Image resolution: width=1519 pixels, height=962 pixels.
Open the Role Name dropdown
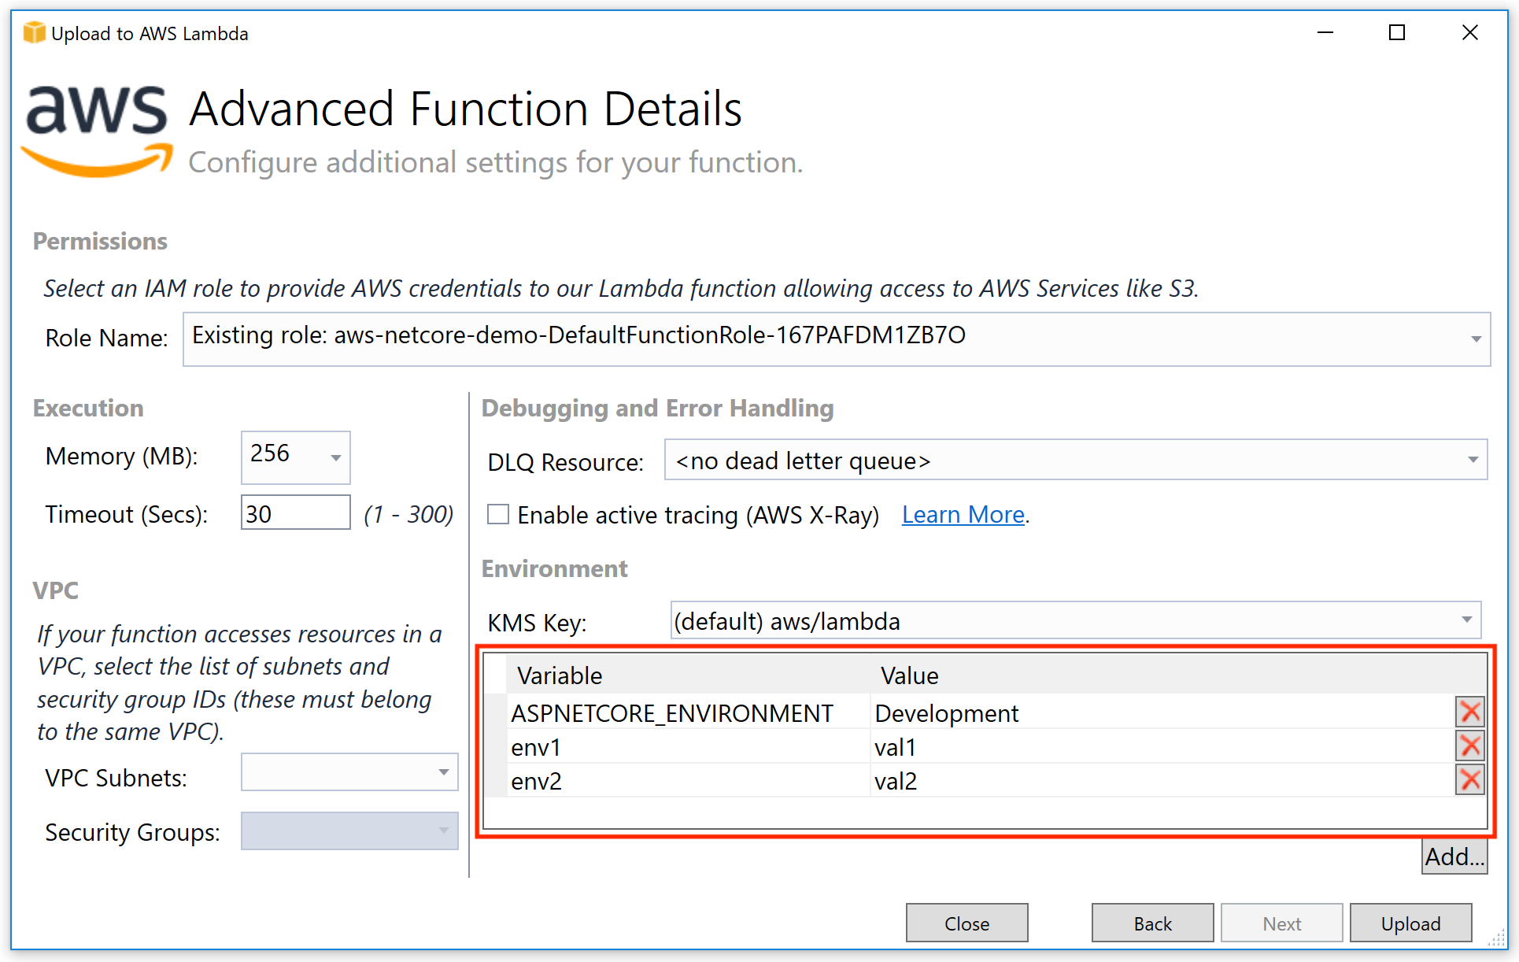tap(1475, 339)
